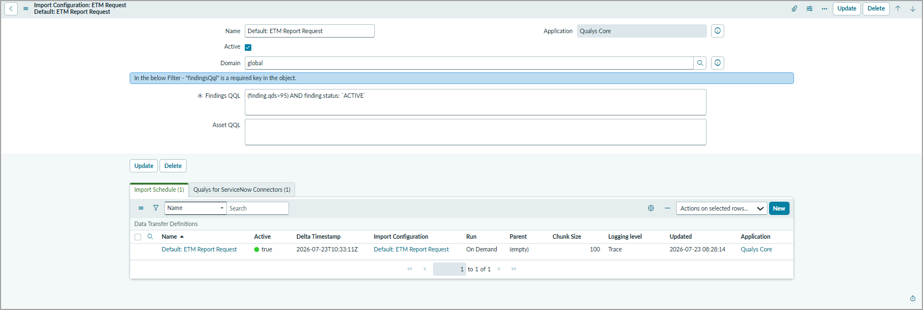Click the list Search box

coord(257,208)
